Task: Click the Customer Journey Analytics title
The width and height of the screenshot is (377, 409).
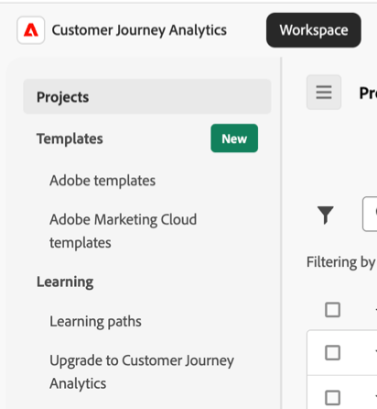Action: tap(139, 30)
